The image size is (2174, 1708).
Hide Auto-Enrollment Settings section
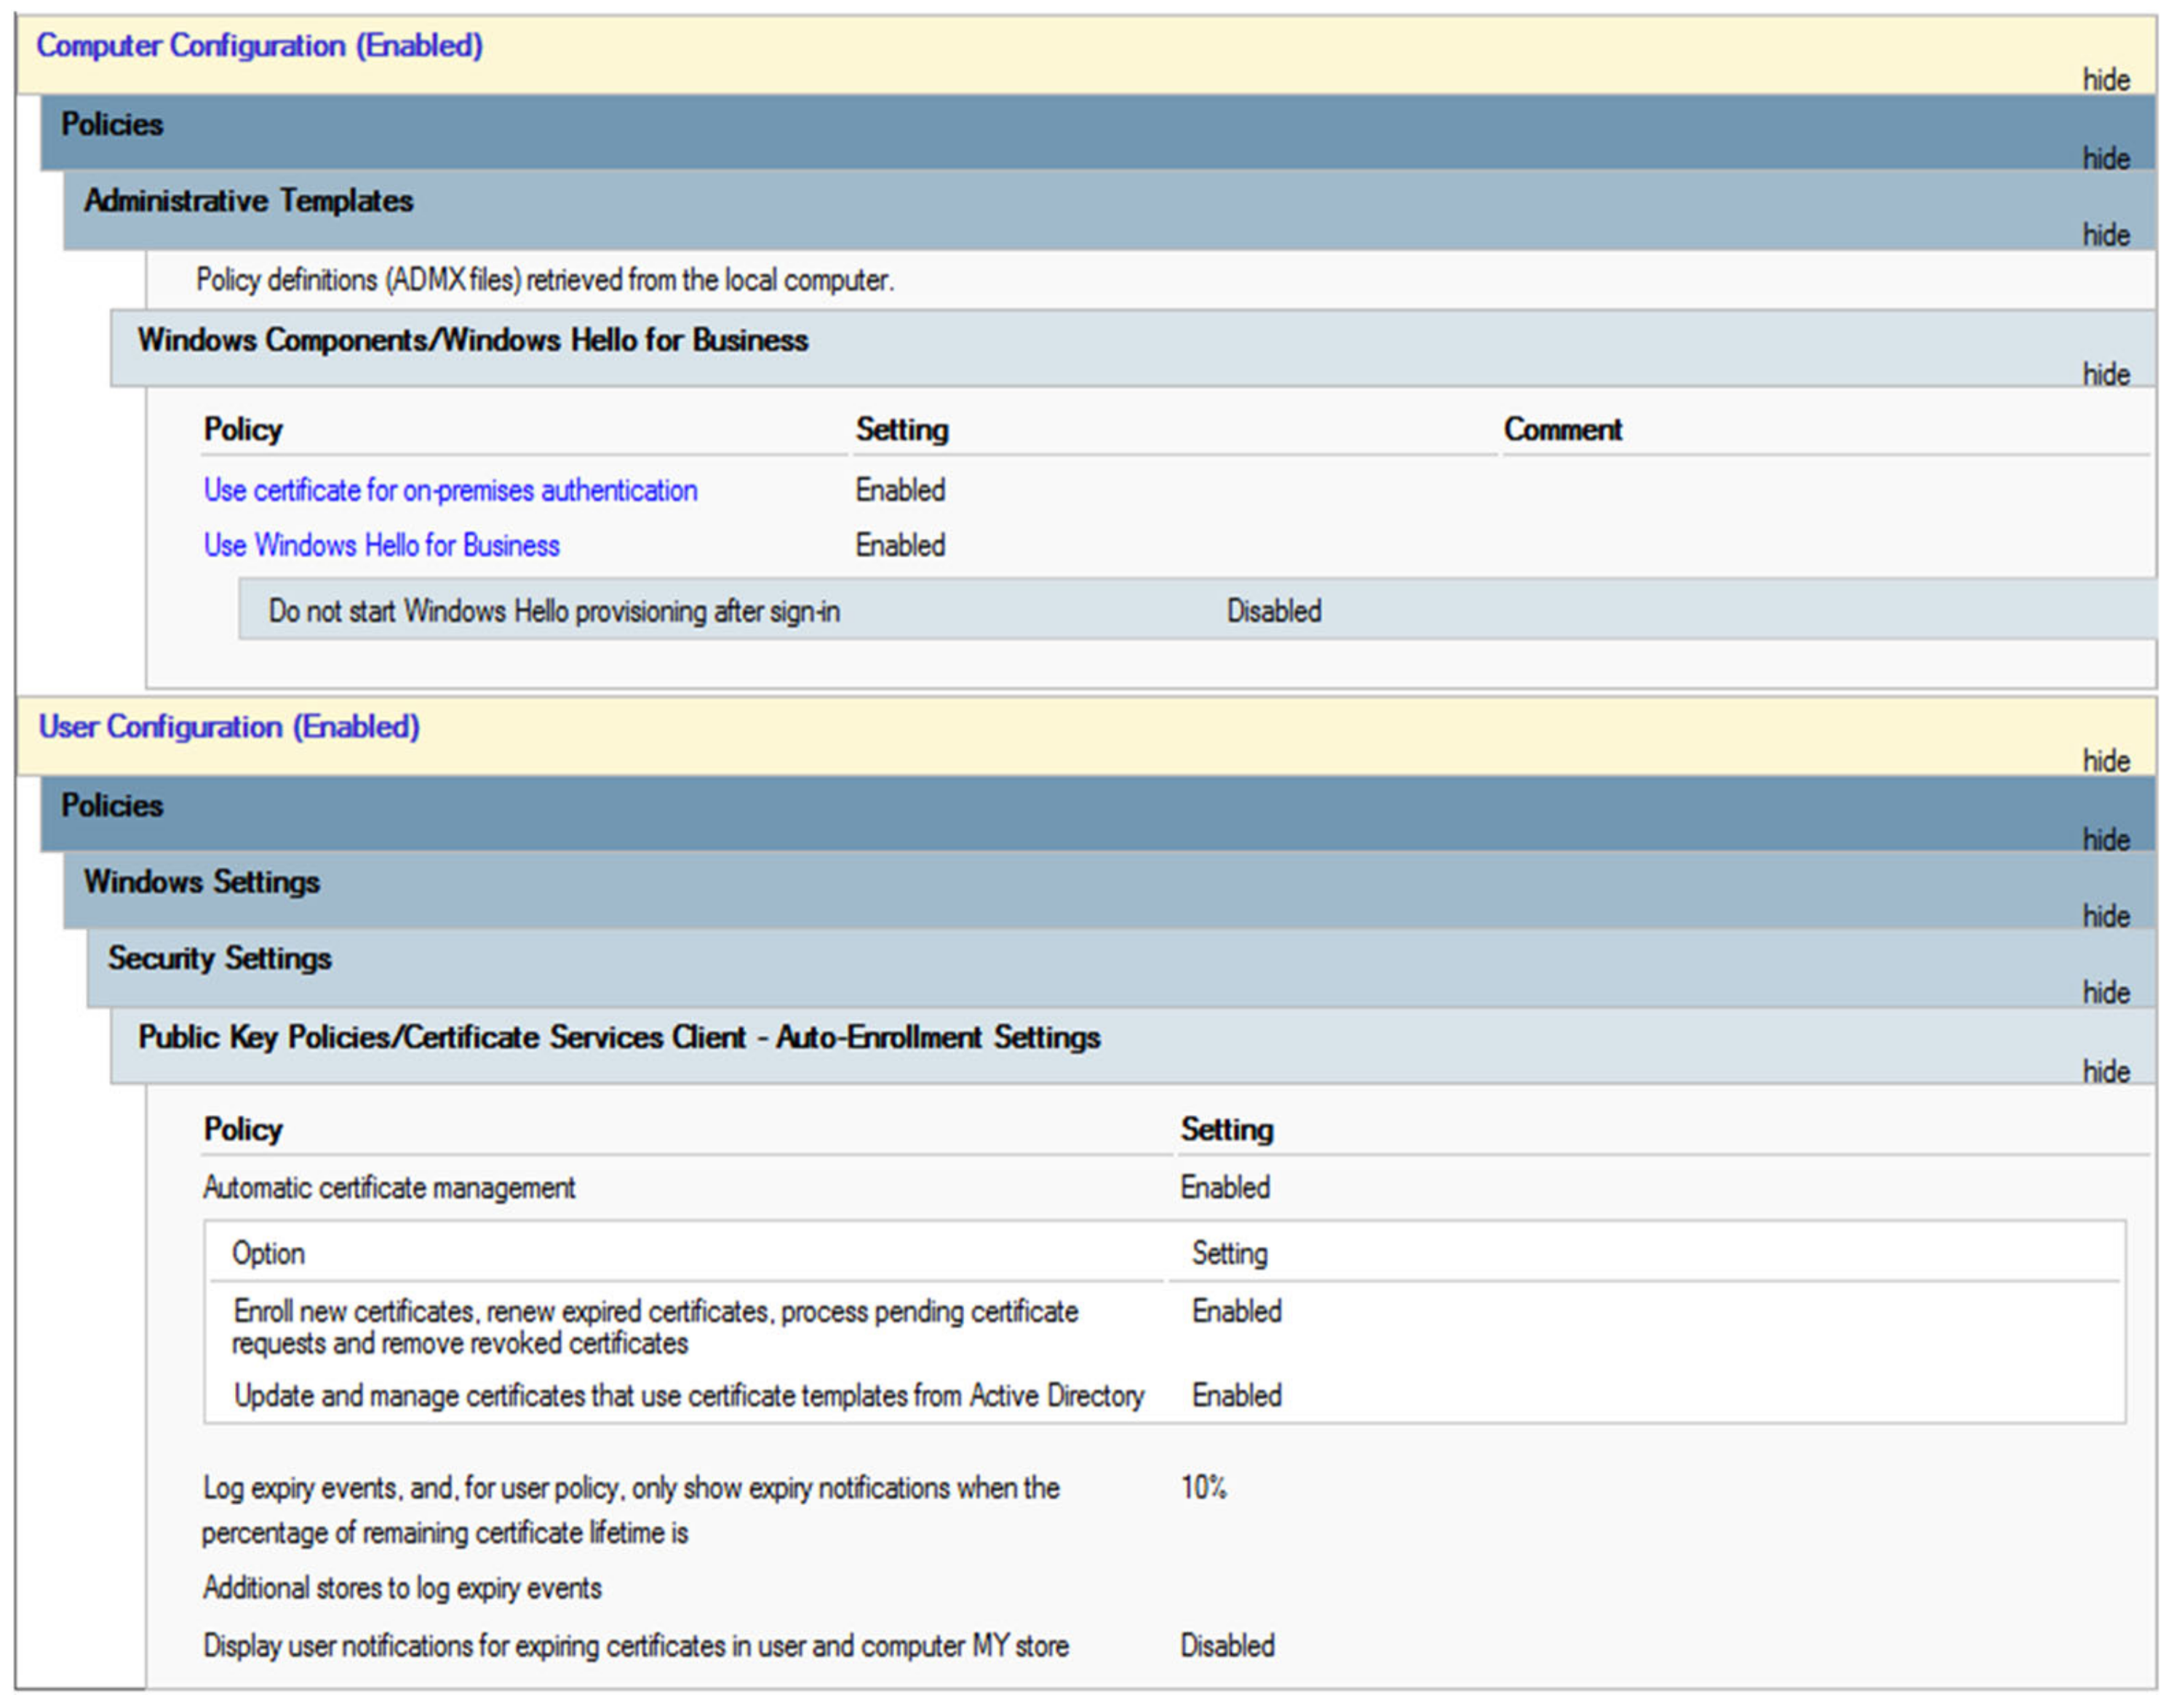(x=2105, y=1071)
